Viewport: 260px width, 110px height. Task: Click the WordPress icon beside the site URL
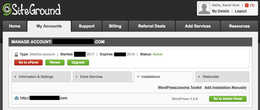coord(17,98)
